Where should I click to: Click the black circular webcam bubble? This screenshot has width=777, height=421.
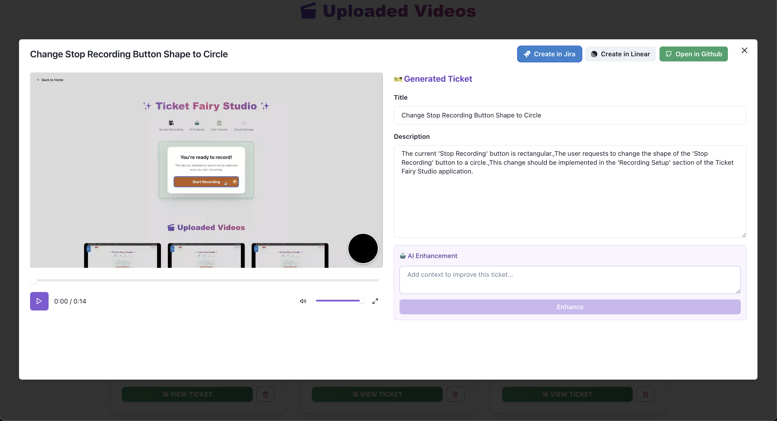pyautogui.click(x=363, y=248)
